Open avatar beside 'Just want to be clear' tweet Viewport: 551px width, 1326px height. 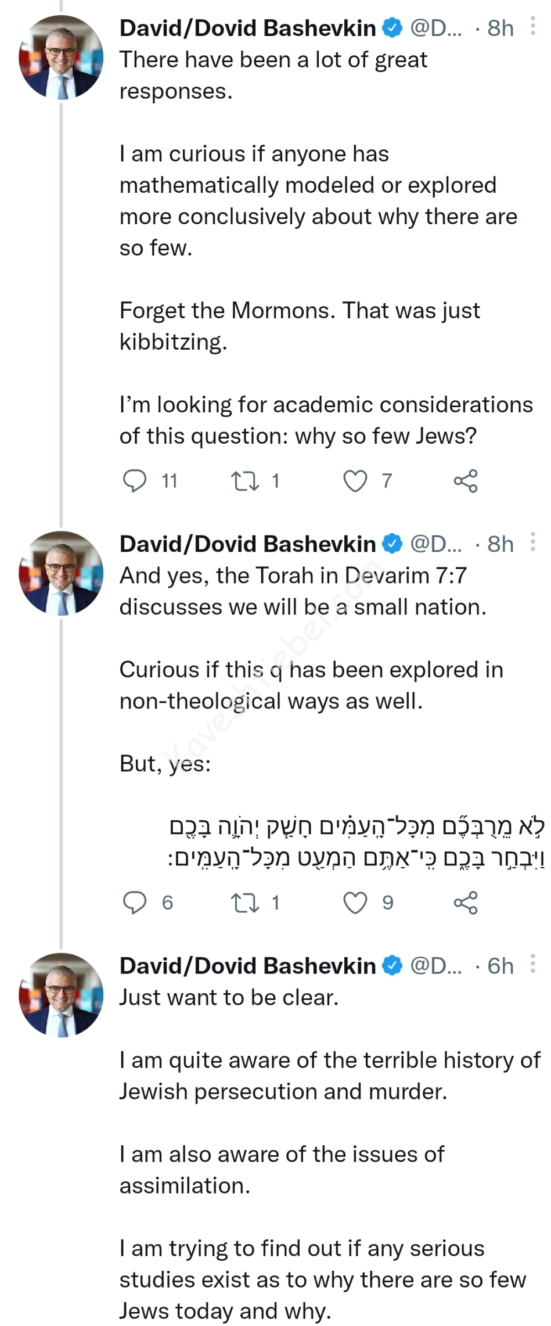[x=61, y=995]
